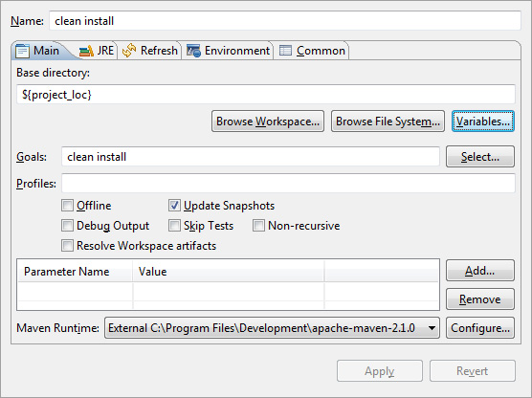Click the Environment tab icon
This screenshot has width=532, height=398.
click(193, 51)
